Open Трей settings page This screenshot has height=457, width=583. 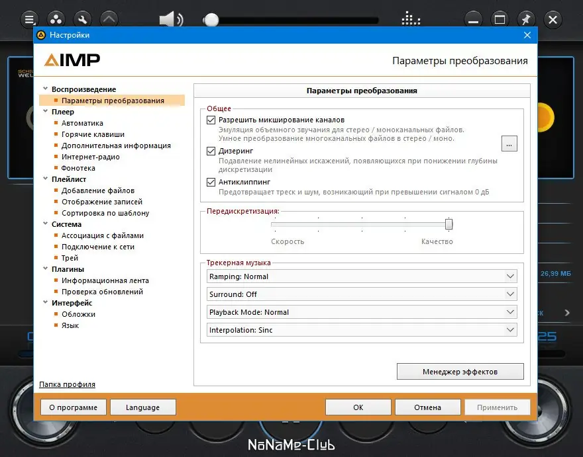[x=70, y=258]
